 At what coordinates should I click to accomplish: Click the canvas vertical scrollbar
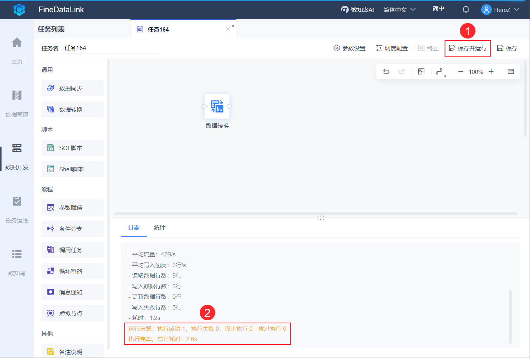[x=525, y=99]
